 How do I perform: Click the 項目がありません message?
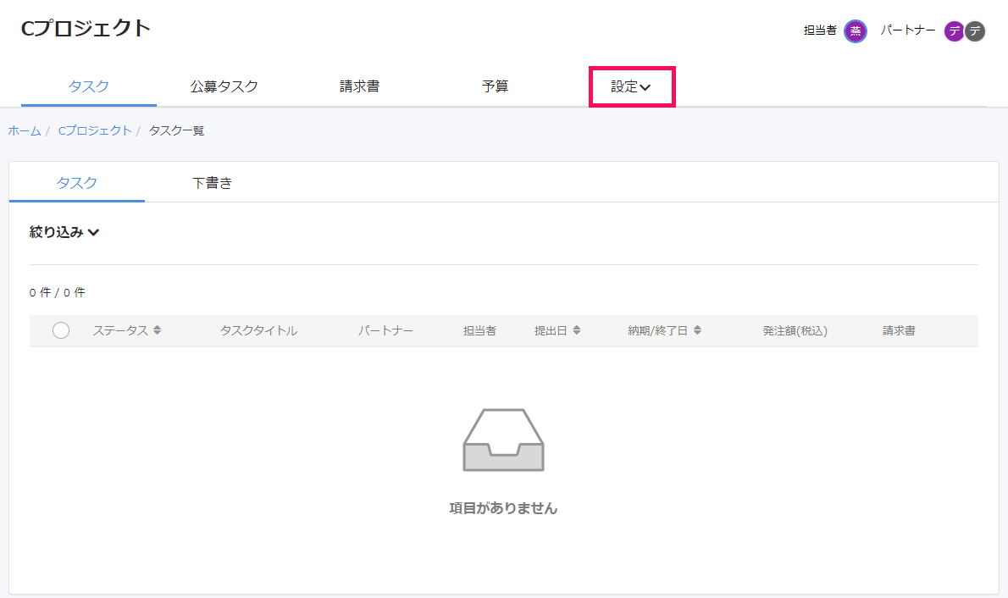[503, 508]
